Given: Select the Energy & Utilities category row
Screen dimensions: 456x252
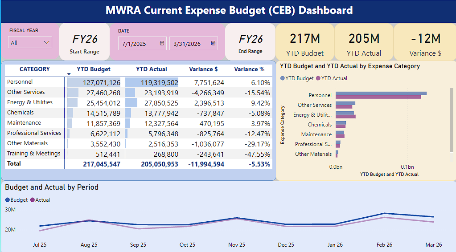Looking at the screenshot, I should click(x=139, y=102).
